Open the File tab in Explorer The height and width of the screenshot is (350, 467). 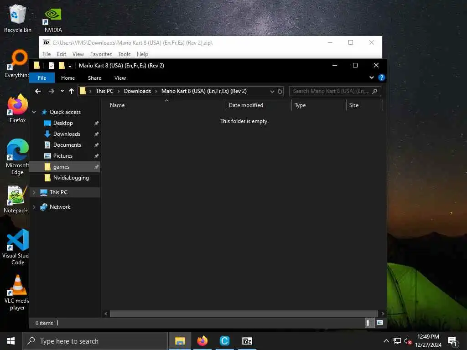coord(42,78)
